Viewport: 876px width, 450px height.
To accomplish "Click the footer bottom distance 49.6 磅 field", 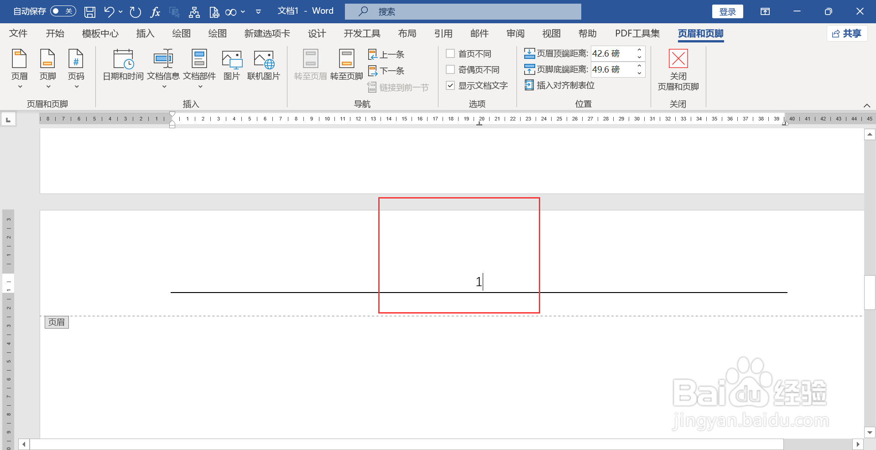I will pyautogui.click(x=612, y=69).
